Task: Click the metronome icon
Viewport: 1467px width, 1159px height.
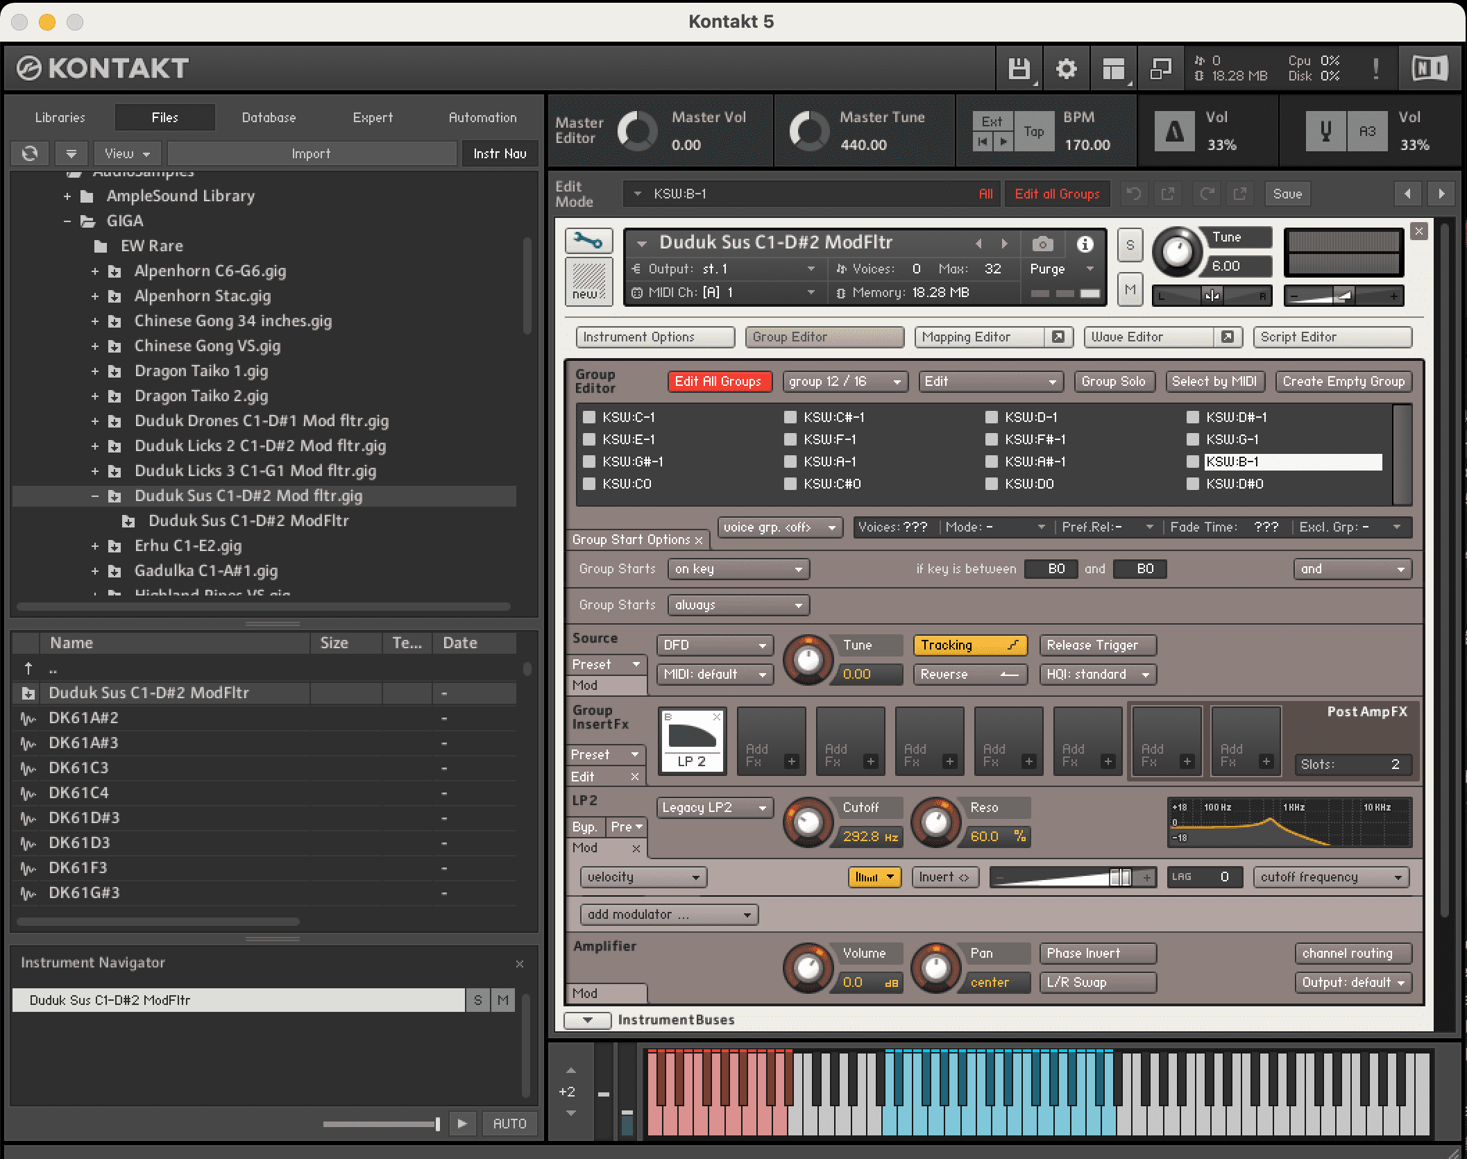Action: [1174, 131]
